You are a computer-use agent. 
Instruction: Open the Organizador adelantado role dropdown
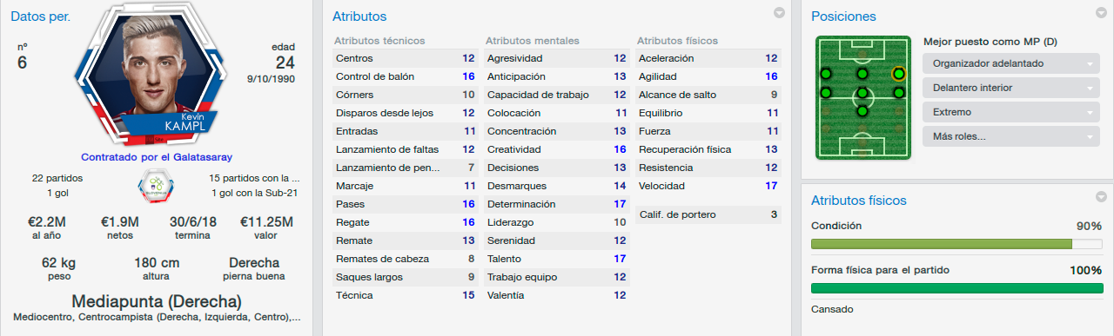pyautogui.click(x=1010, y=63)
